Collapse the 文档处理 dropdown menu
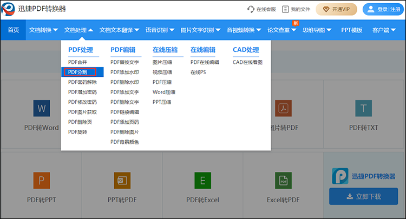 click(x=78, y=30)
